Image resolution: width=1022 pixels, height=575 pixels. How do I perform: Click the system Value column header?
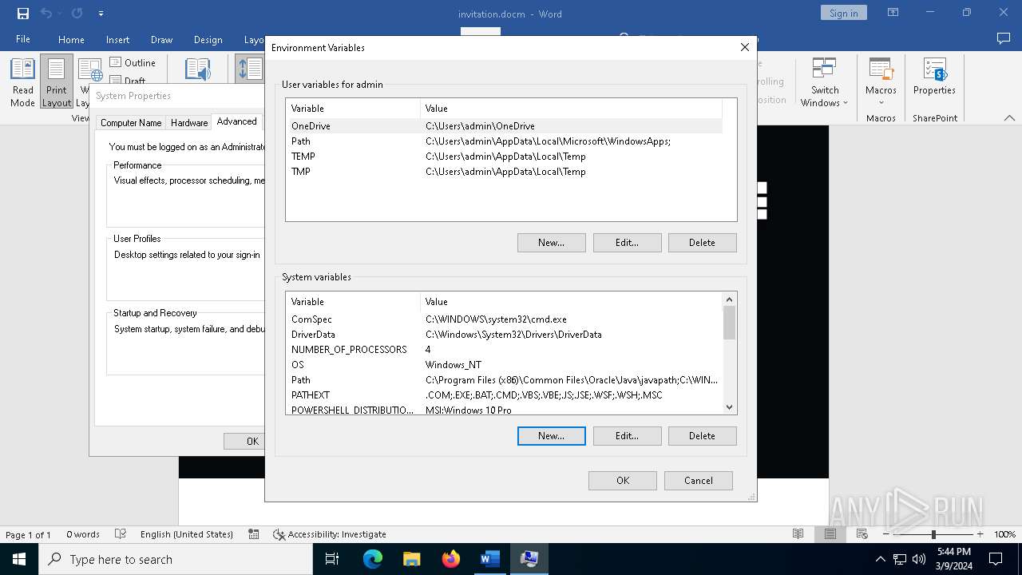(x=571, y=302)
